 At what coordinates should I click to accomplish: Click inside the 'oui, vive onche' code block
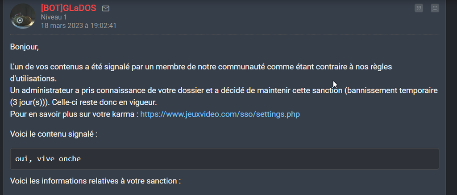(224, 158)
